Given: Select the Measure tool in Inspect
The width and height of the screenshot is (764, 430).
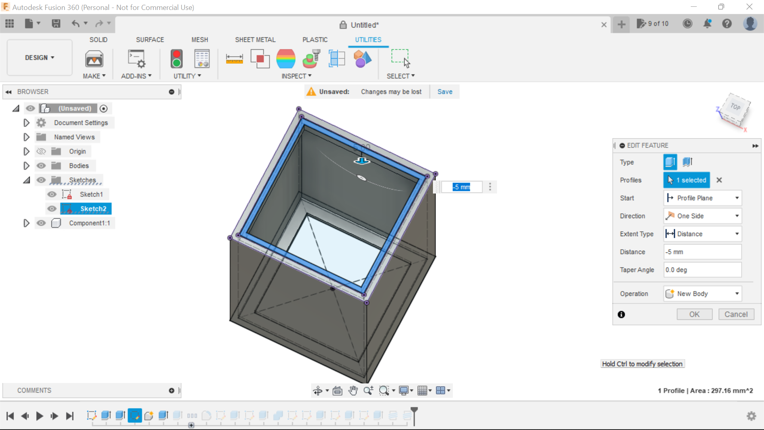Looking at the screenshot, I should tap(234, 59).
